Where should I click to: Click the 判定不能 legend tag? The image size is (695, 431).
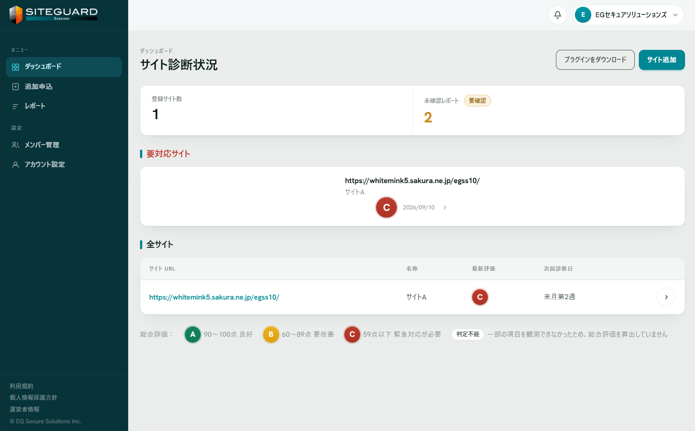(x=468, y=334)
